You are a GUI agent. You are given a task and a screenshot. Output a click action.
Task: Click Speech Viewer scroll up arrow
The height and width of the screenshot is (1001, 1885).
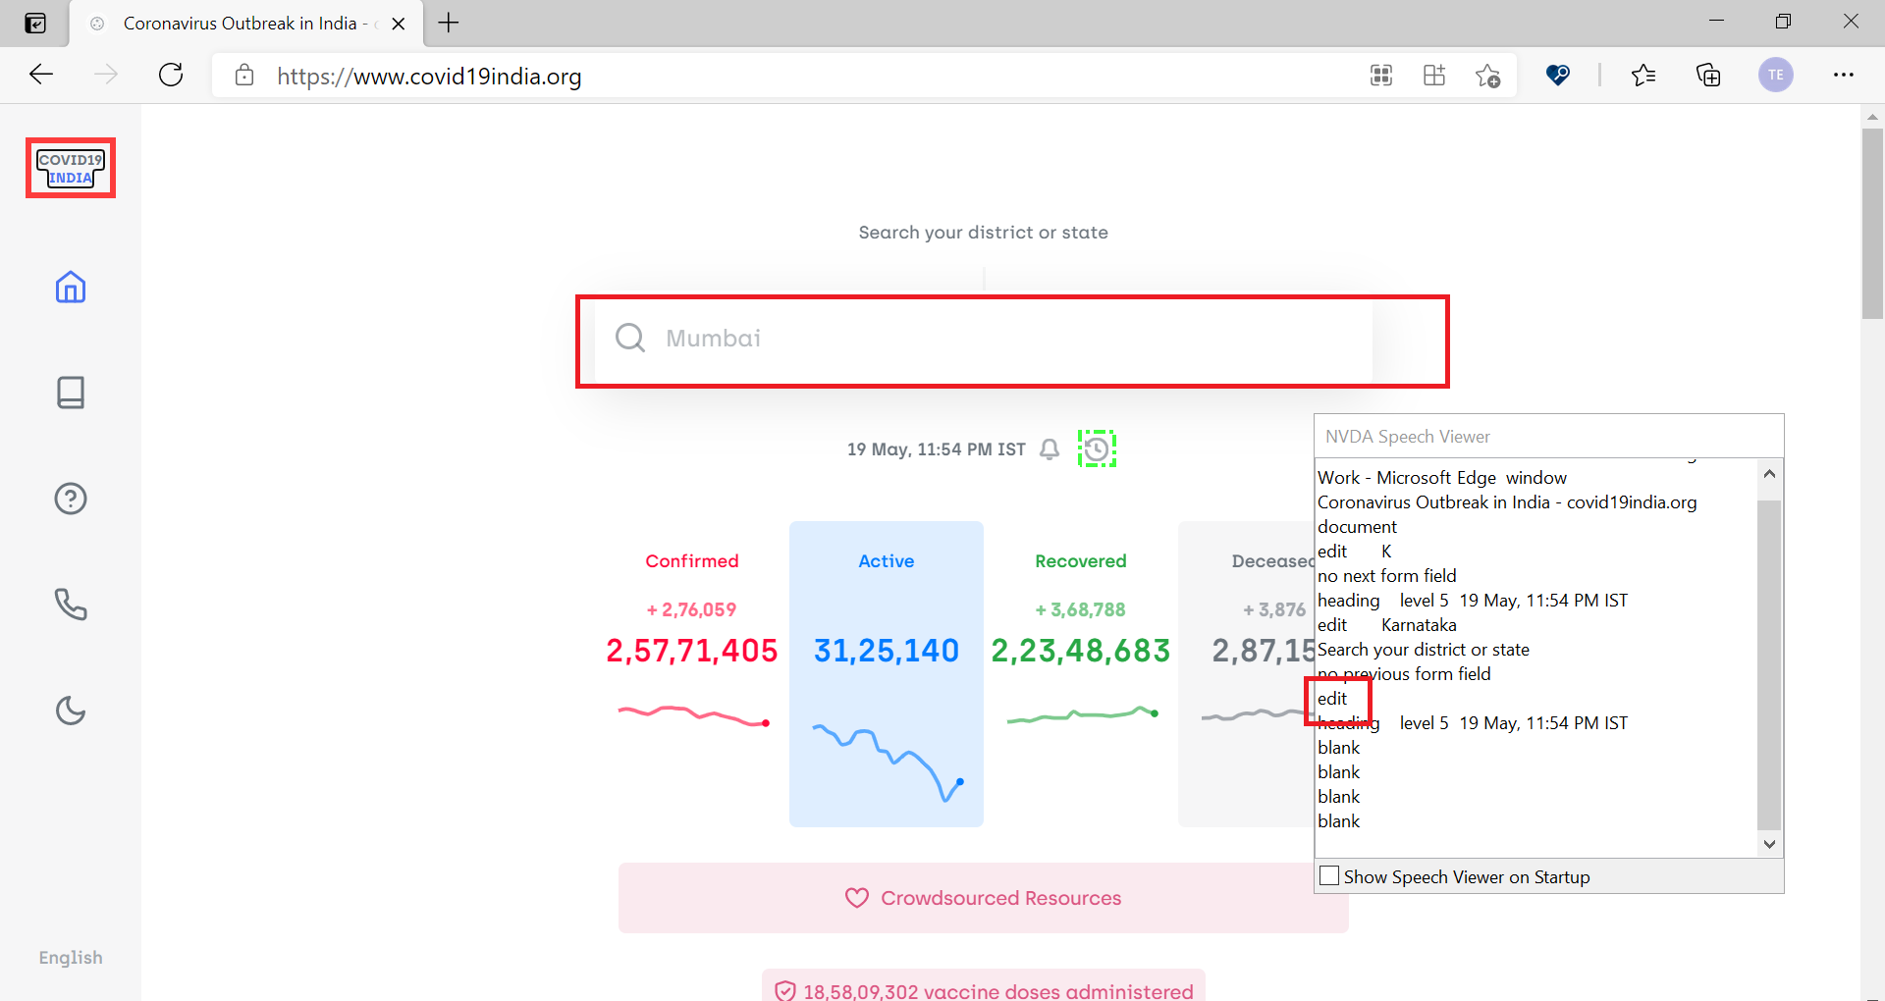pyautogui.click(x=1769, y=474)
